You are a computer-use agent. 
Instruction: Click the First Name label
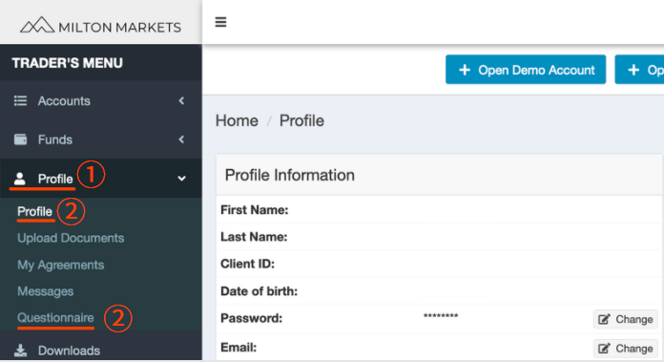click(x=255, y=210)
